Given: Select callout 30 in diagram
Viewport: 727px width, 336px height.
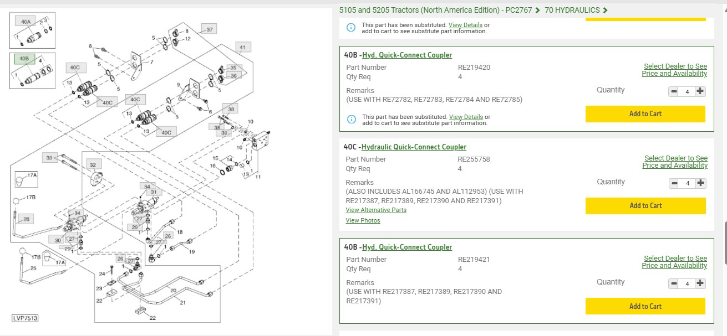Looking at the screenshot, I should pos(58,240).
